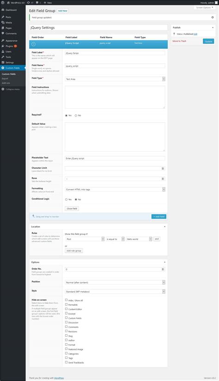
Task: Open the Add-ons submenu item
Action: (x=6, y=83)
